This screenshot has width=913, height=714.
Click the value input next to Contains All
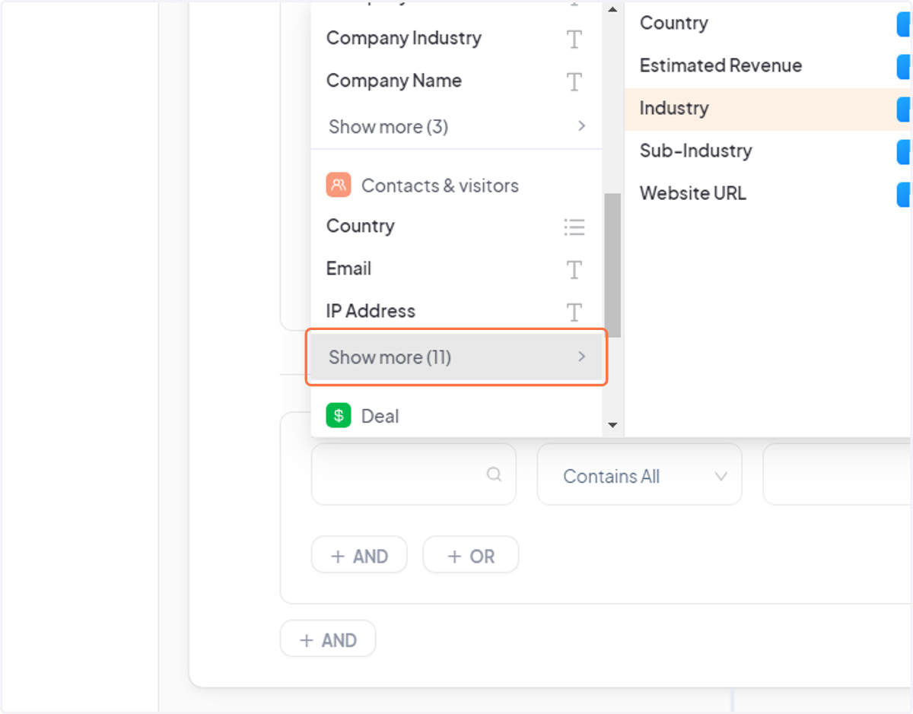click(x=837, y=474)
